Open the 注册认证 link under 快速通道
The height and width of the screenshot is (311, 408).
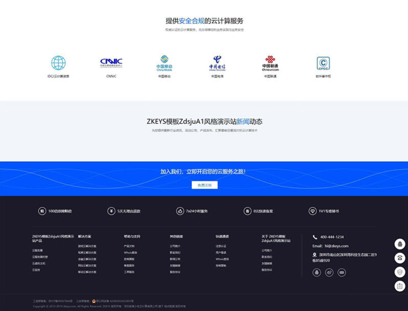coord(221,246)
